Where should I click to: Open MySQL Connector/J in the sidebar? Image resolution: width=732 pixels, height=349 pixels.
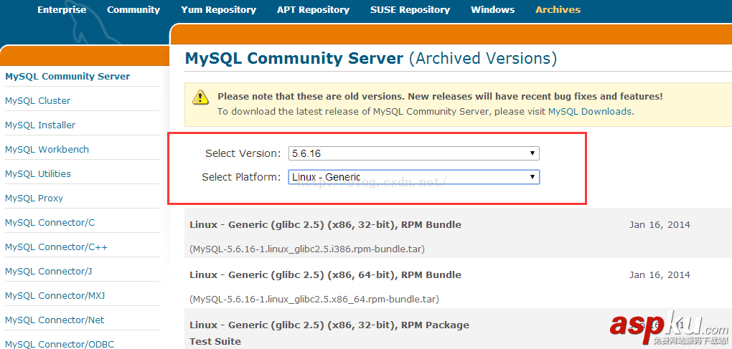(x=48, y=272)
